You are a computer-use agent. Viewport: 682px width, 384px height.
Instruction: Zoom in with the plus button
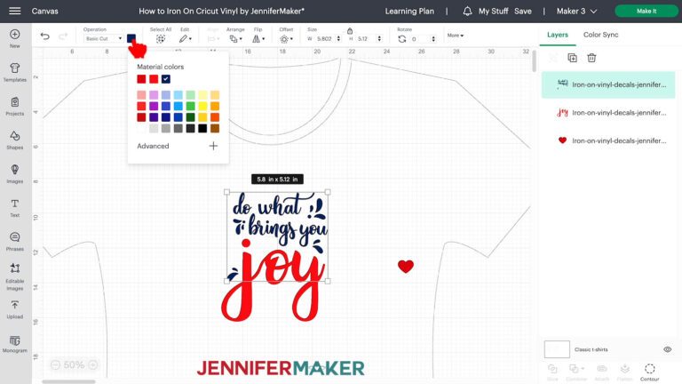[92, 364]
